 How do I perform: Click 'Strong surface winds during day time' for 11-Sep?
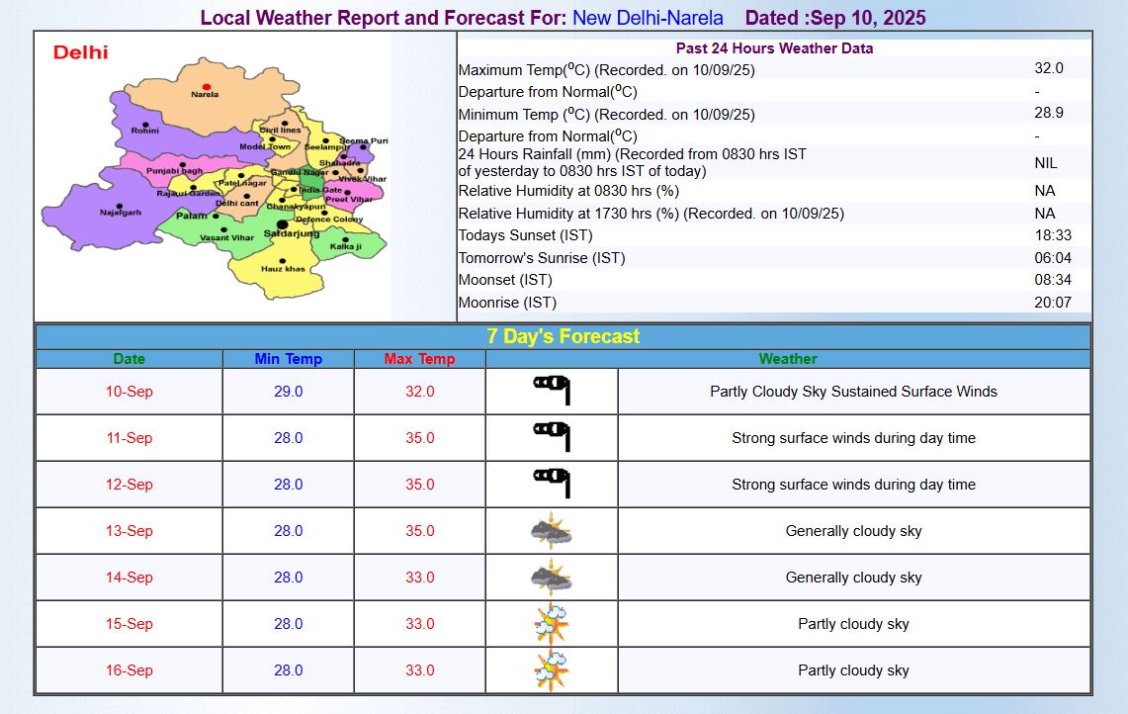click(x=853, y=438)
